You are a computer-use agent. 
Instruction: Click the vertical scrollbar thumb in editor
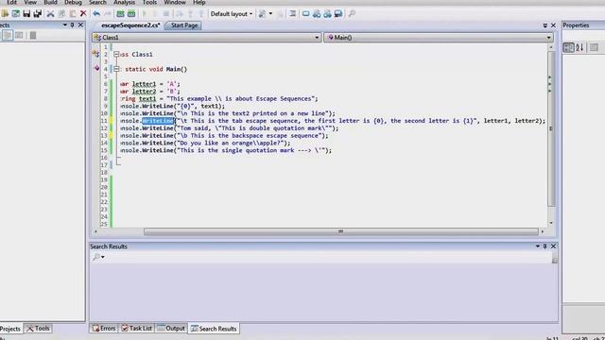551,128
